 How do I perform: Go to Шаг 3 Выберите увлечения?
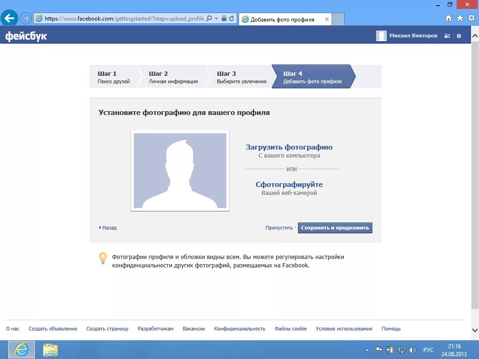pos(241,77)
